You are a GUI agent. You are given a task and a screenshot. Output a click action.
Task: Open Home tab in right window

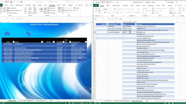(x=102, y=5)
